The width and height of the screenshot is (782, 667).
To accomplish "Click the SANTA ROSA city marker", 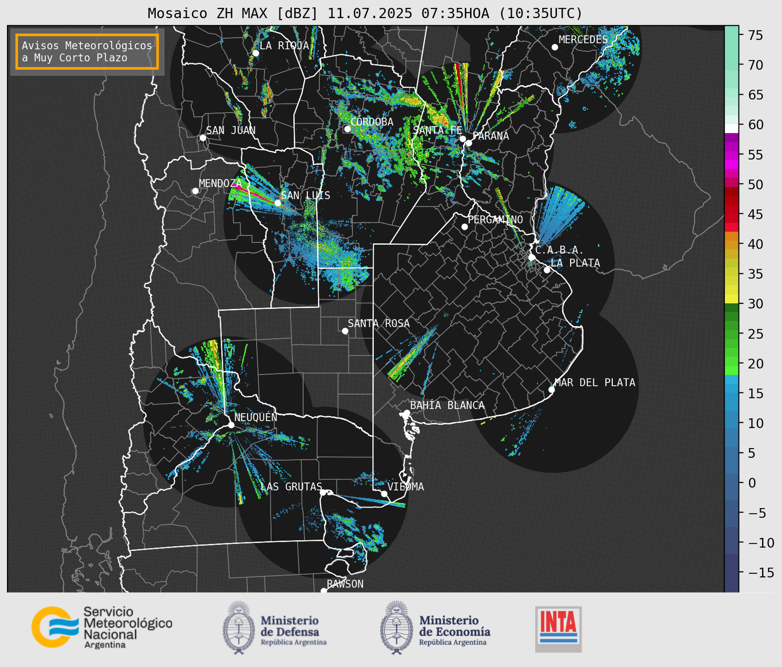I will pyautogui.click(x=345, y=331).
